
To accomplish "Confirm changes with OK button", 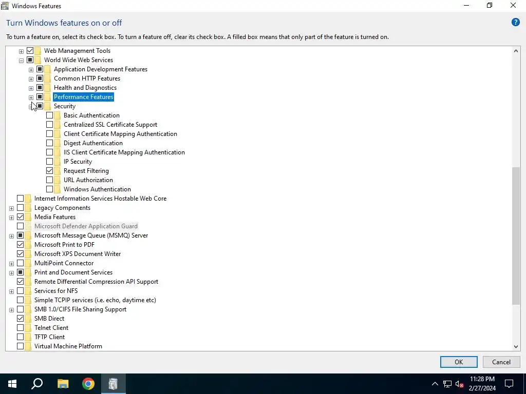I will 459,362.
